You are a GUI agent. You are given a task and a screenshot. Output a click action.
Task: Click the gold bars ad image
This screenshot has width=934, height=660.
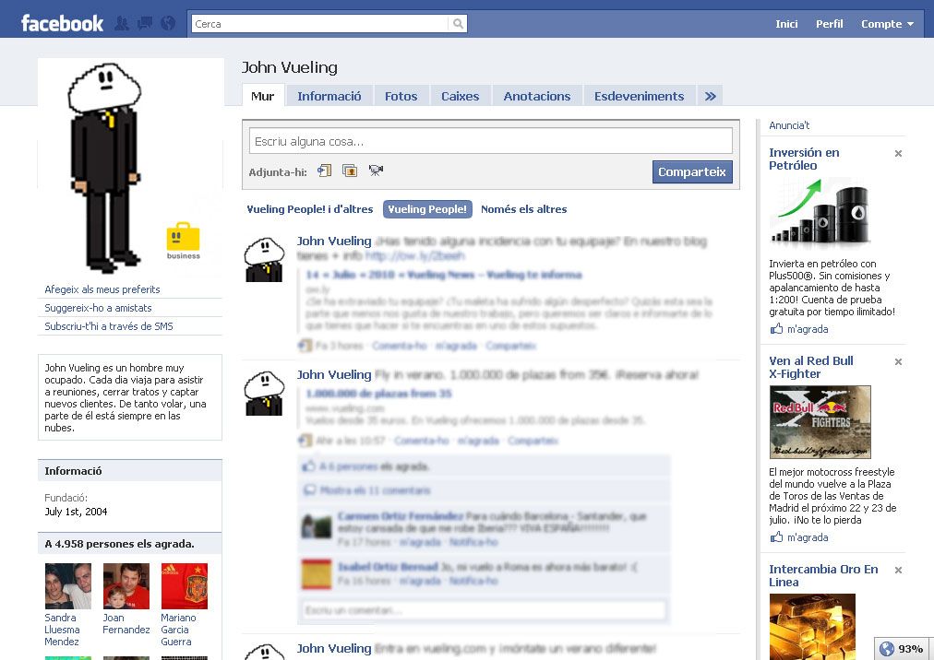click(812, 627)
